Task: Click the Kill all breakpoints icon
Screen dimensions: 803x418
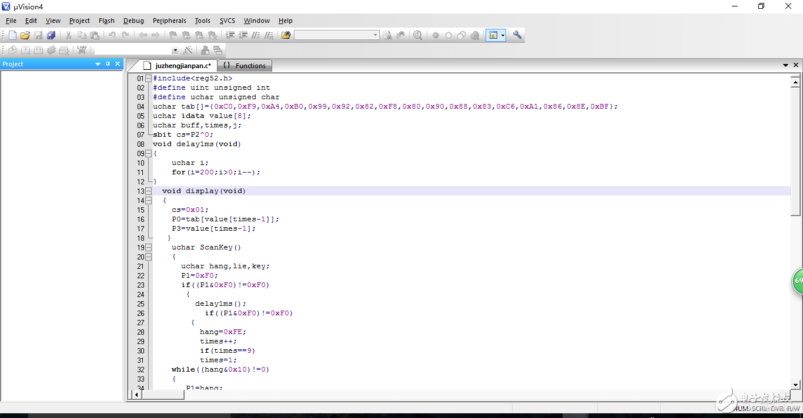Action: click(x=474, y=35)
